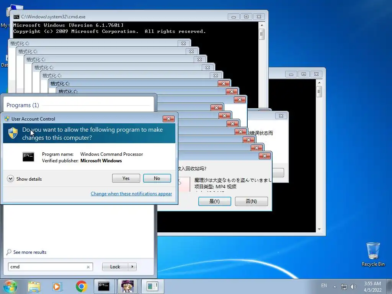Click the last taskbar window icon
Screen dimensions: 392x294
152,286
